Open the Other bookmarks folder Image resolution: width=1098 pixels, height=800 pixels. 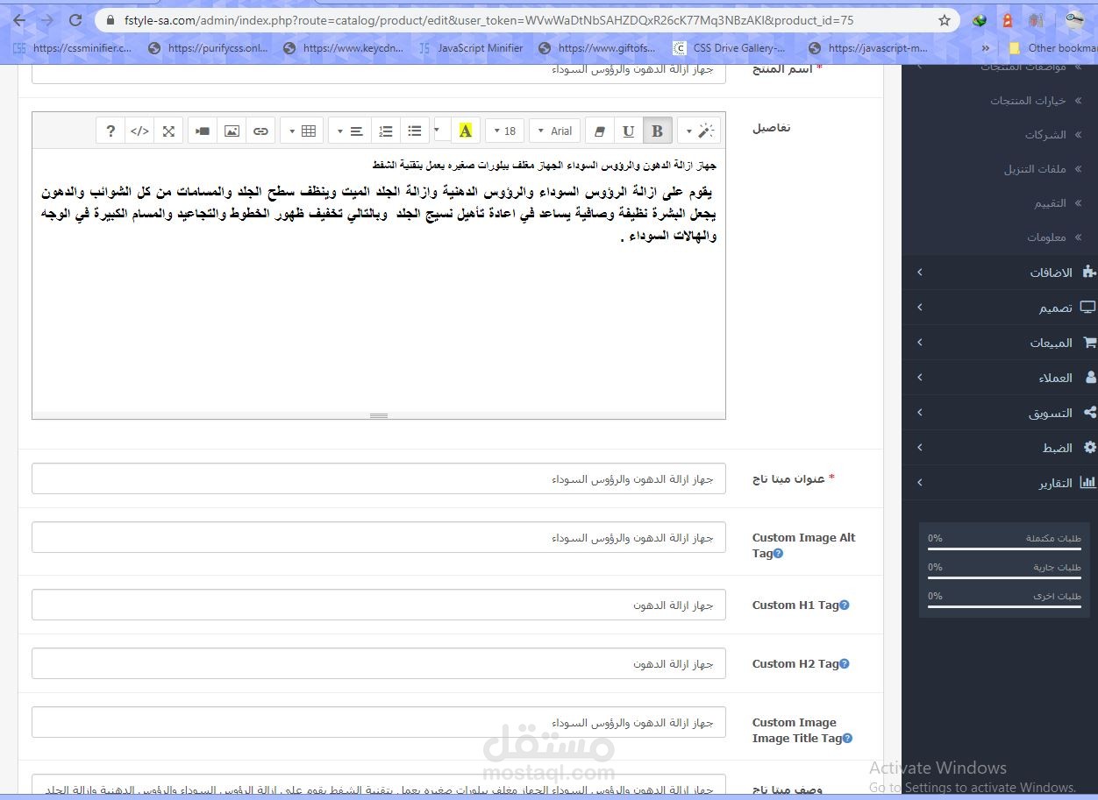click(1052, 48)
